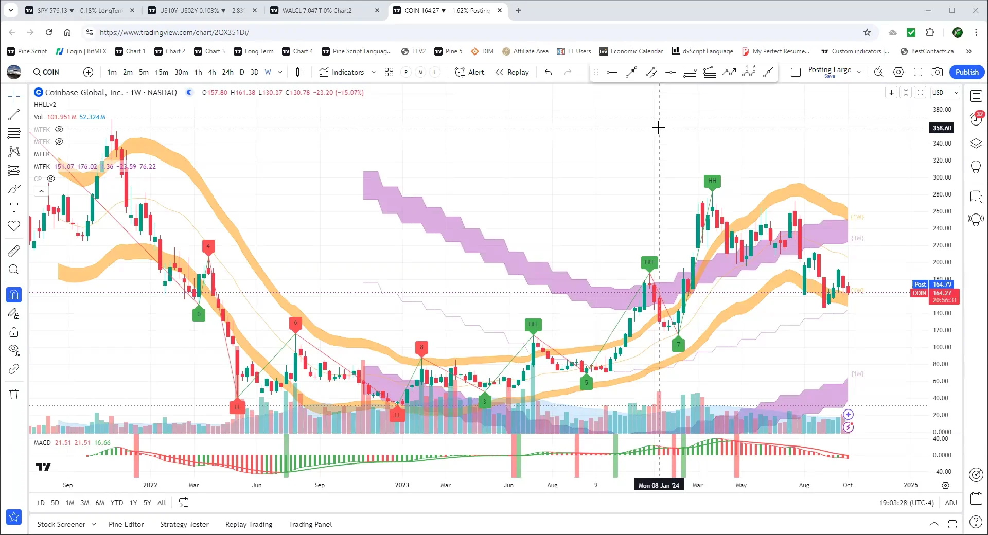Select the D daily interval
Viewport: 988px width, 535px height.
(242, 73)
